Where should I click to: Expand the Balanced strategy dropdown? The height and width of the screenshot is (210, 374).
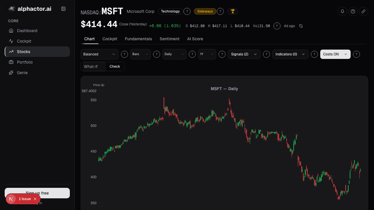point(100,54)
